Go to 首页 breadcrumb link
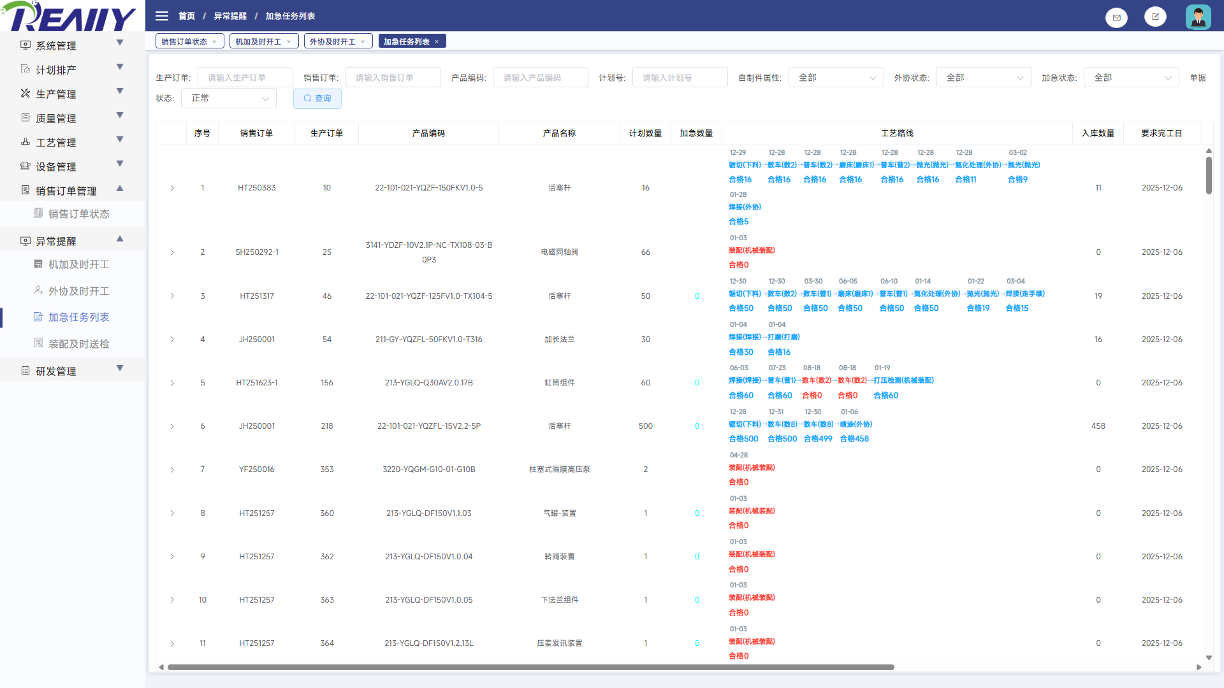Image resolution: width=1224 pixels, height=688 pixels. click(187, 16)
